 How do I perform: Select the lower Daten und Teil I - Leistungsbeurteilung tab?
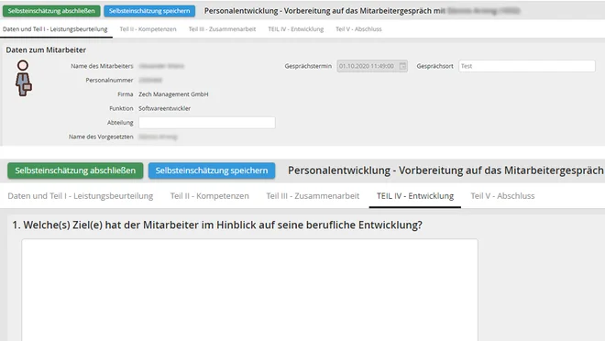tap(81, 196)
